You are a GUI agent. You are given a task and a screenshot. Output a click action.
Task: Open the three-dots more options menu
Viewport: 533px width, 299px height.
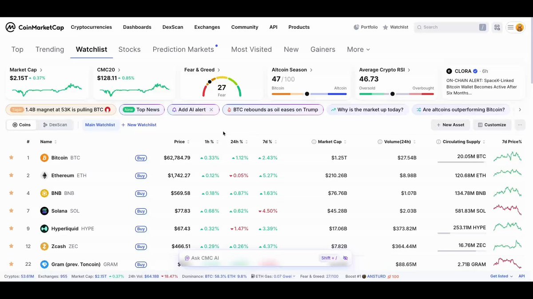(520, 125)
